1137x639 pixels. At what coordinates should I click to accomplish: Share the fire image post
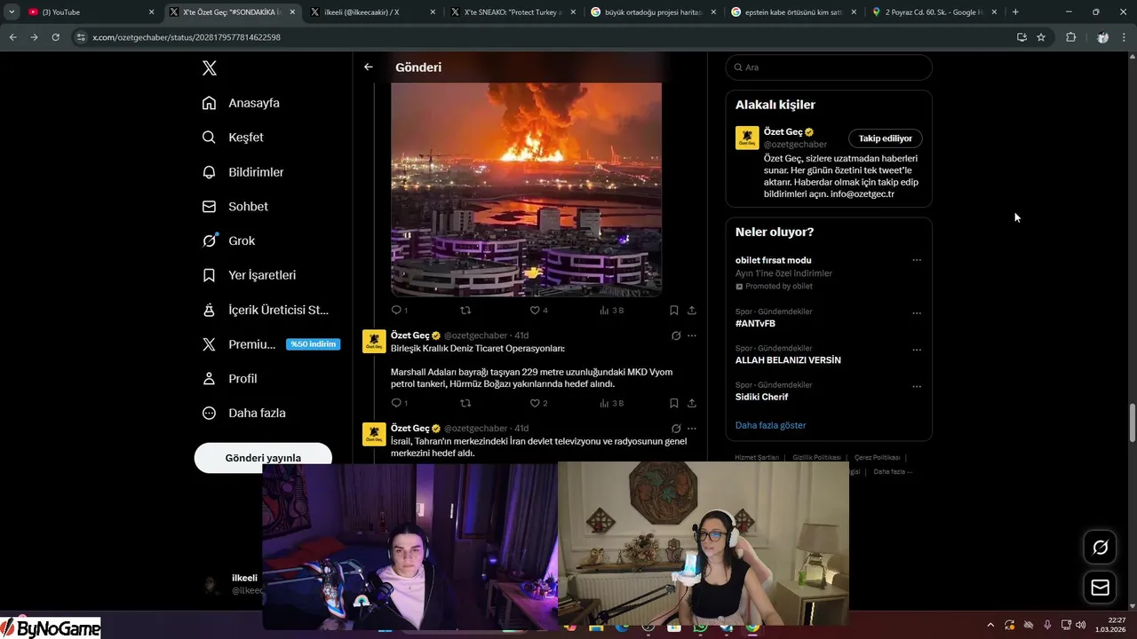point(692,310)
